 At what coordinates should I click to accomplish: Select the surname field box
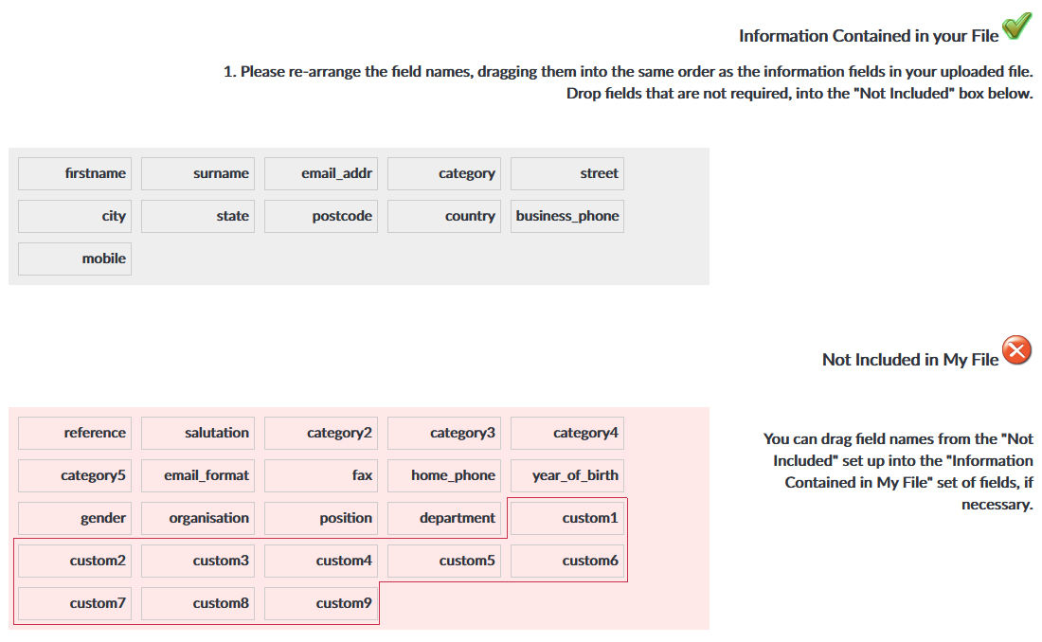(x=198, y=173)
